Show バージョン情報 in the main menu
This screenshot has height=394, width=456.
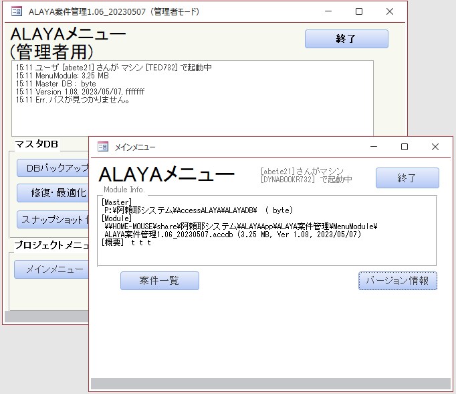[x=398, y=281]
